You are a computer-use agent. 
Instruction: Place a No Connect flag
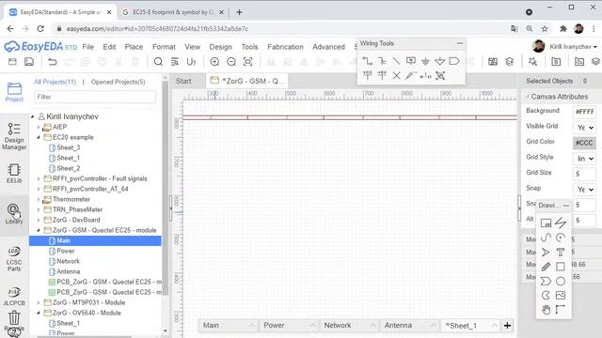coord(397,75)
